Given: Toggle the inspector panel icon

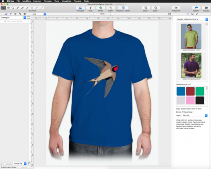Looking at the screenshot, I should pos(169,14).
